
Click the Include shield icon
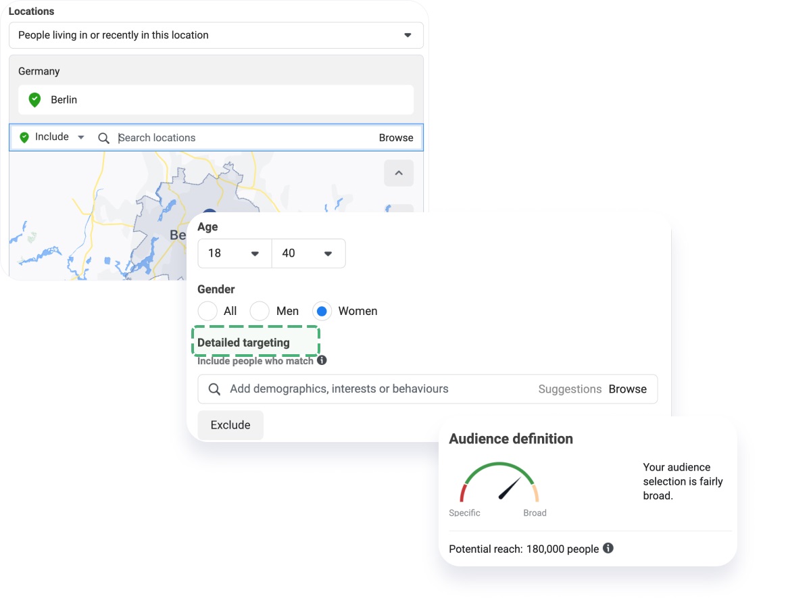[24, 137]
